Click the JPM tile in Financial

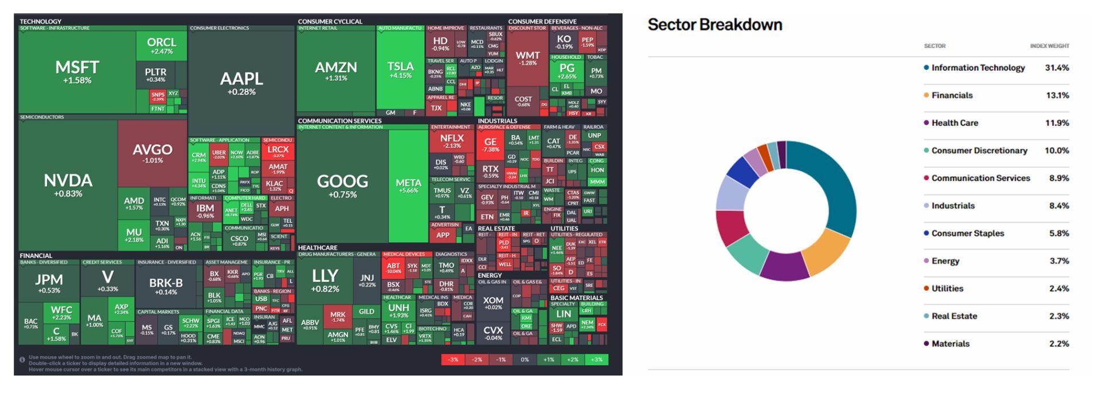[x=49, y=283]
